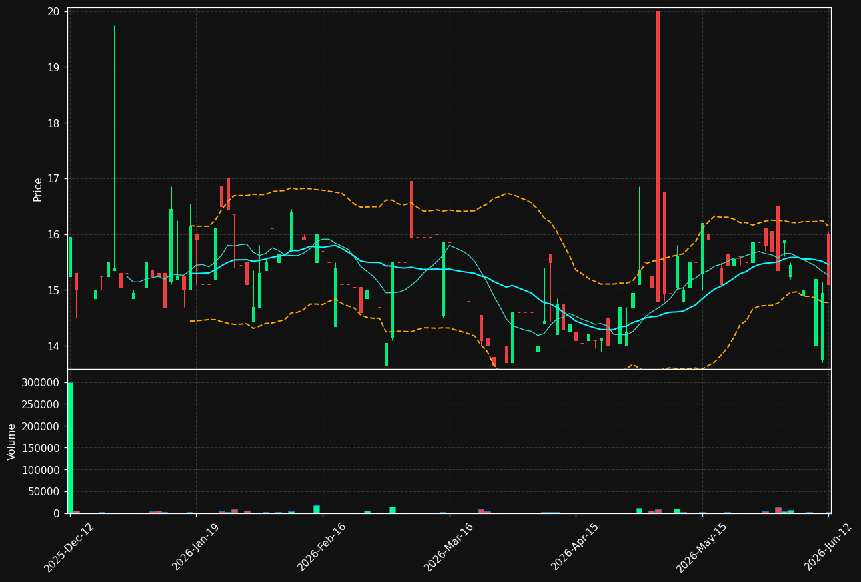Click volume tick label 250000
Viewport: 861px width, 582px height.
[41, 404]
